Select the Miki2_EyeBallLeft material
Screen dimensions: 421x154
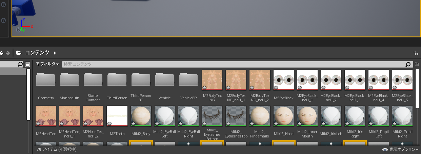(x=164, y=116)
